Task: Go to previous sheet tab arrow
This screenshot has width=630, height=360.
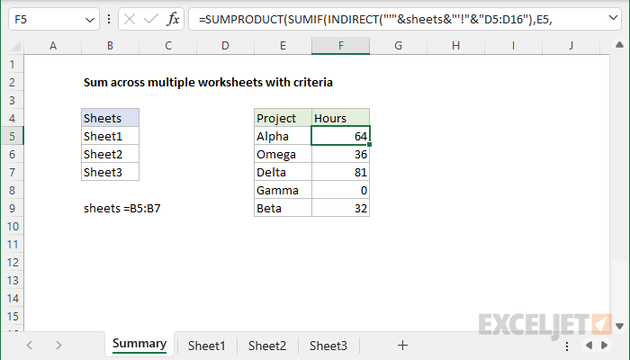Action: [x=30, y=345]
